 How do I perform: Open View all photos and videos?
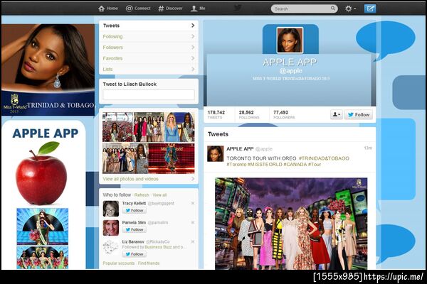click(x=130, y=179)
